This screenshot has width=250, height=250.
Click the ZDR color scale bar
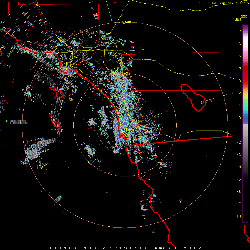click(x=245, y=123)
